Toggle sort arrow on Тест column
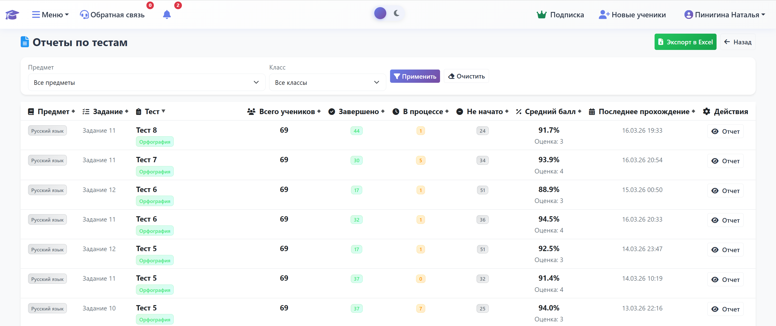The image size is (776, 326). [164, 111]
